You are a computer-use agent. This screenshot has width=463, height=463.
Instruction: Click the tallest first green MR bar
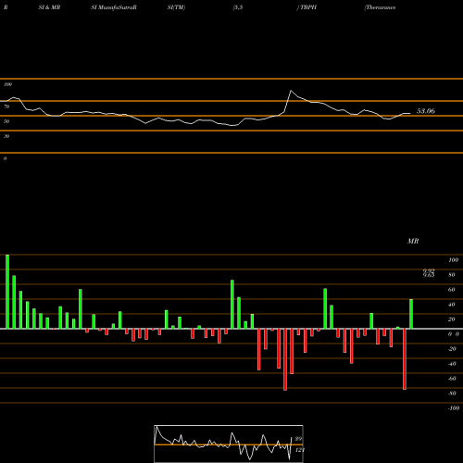pyautogui.click(x=7, y=292)
